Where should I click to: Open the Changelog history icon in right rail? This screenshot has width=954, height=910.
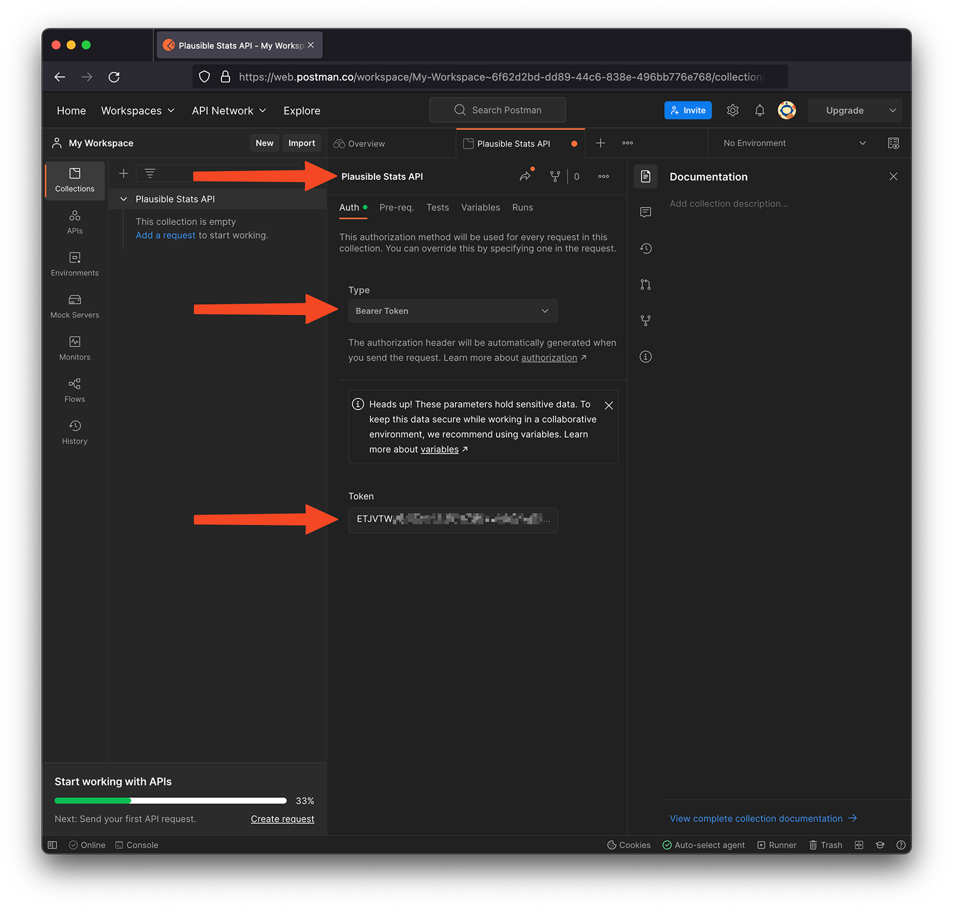coord(646,249)
